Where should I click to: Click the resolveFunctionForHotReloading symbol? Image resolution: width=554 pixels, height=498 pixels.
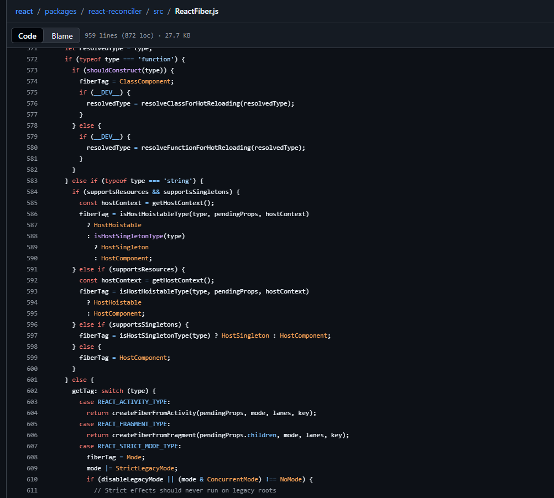tap(196, 148)
